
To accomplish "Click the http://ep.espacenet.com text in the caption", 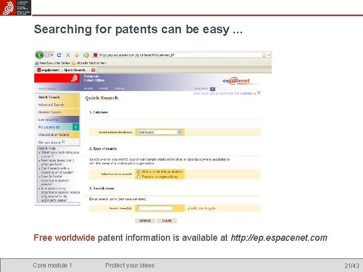I will [x=279, y=238].
